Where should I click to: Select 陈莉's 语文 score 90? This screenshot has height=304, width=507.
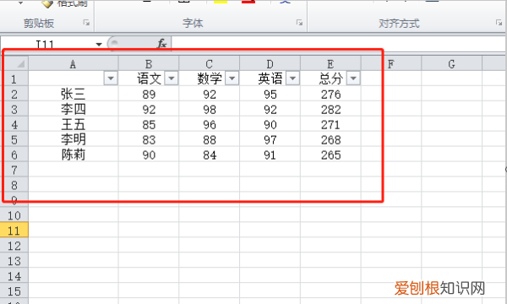pyautogui.click(x=149, y=155)
